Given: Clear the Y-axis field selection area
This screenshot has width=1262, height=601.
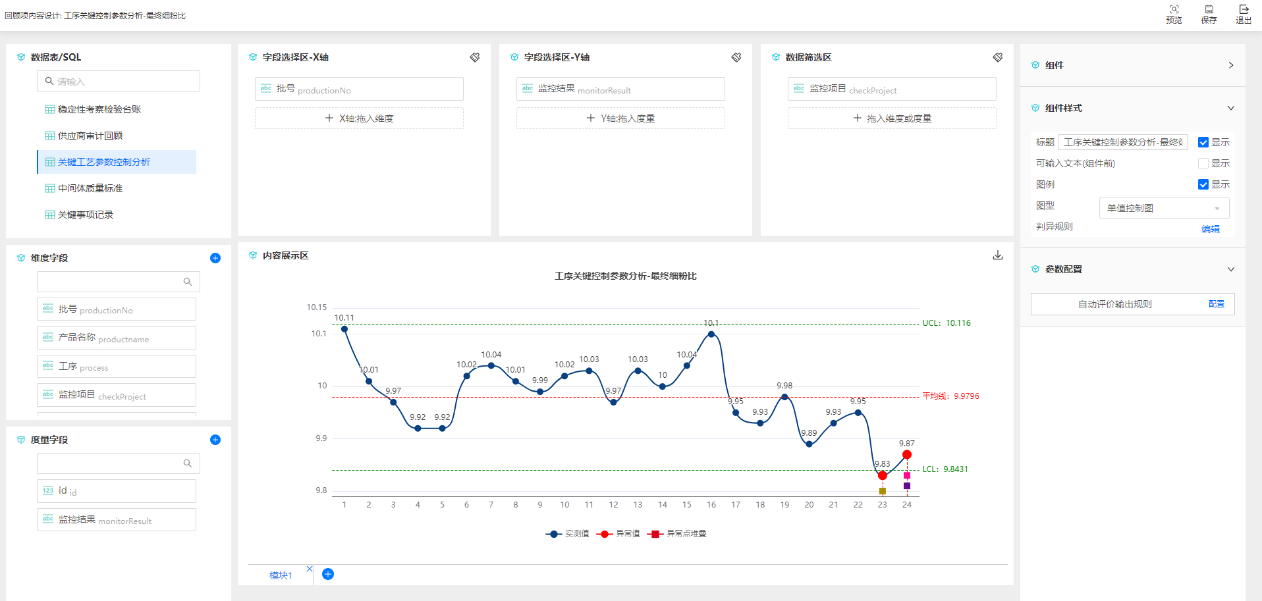Looking at the screenshot, I should click(x=736, y=58).
